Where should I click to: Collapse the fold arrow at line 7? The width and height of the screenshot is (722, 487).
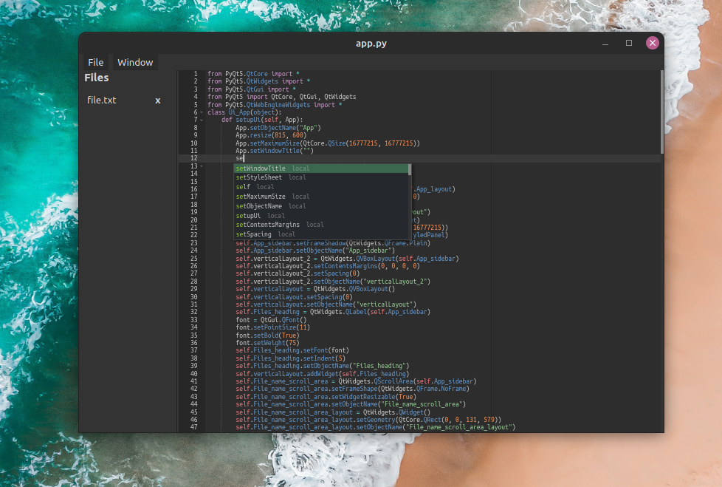[x=202, y=120]
